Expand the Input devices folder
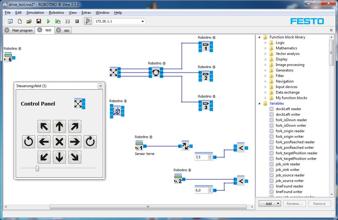The image size is (338, 220). pos(266,87)
